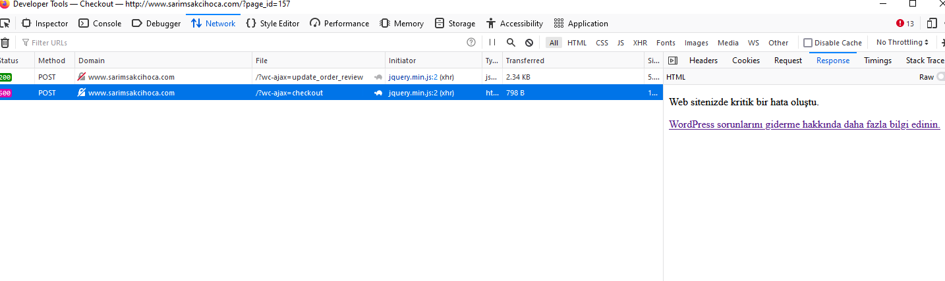Filter requests by All
Image resolution: width=945 pixels, height=281 pixels.
554,43
